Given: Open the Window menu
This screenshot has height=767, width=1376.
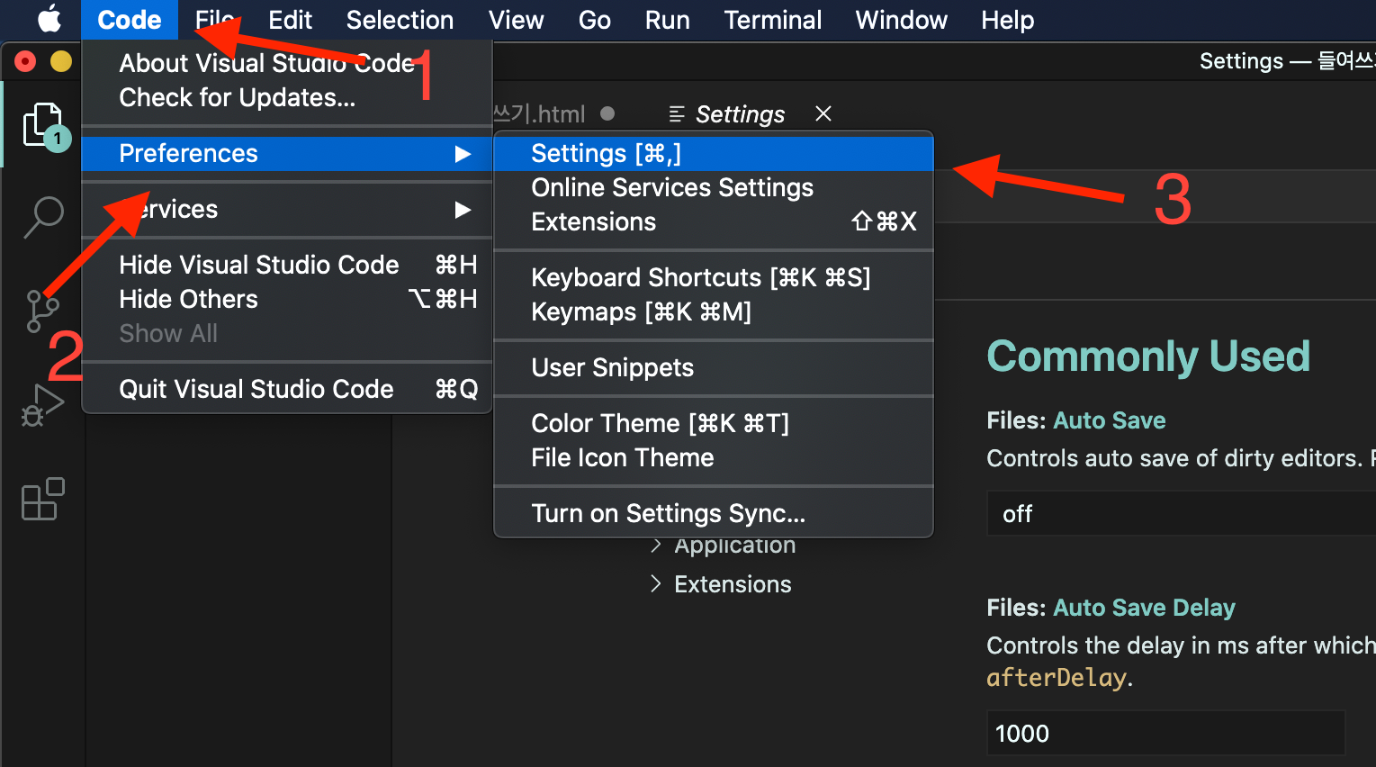Looking at the screenshot, I should pyautogui.click(x=901, y=20).
